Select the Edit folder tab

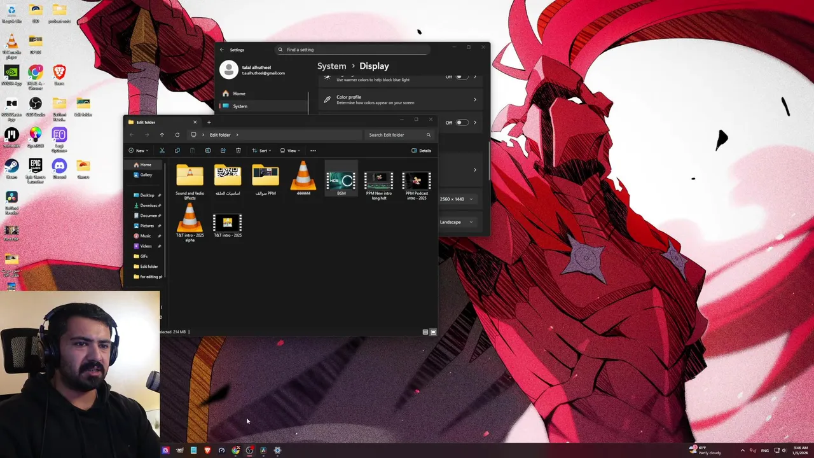tap(163, 122)
